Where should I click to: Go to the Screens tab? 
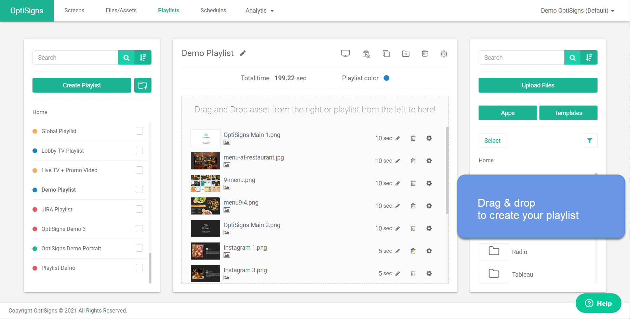tap(74, 11)
